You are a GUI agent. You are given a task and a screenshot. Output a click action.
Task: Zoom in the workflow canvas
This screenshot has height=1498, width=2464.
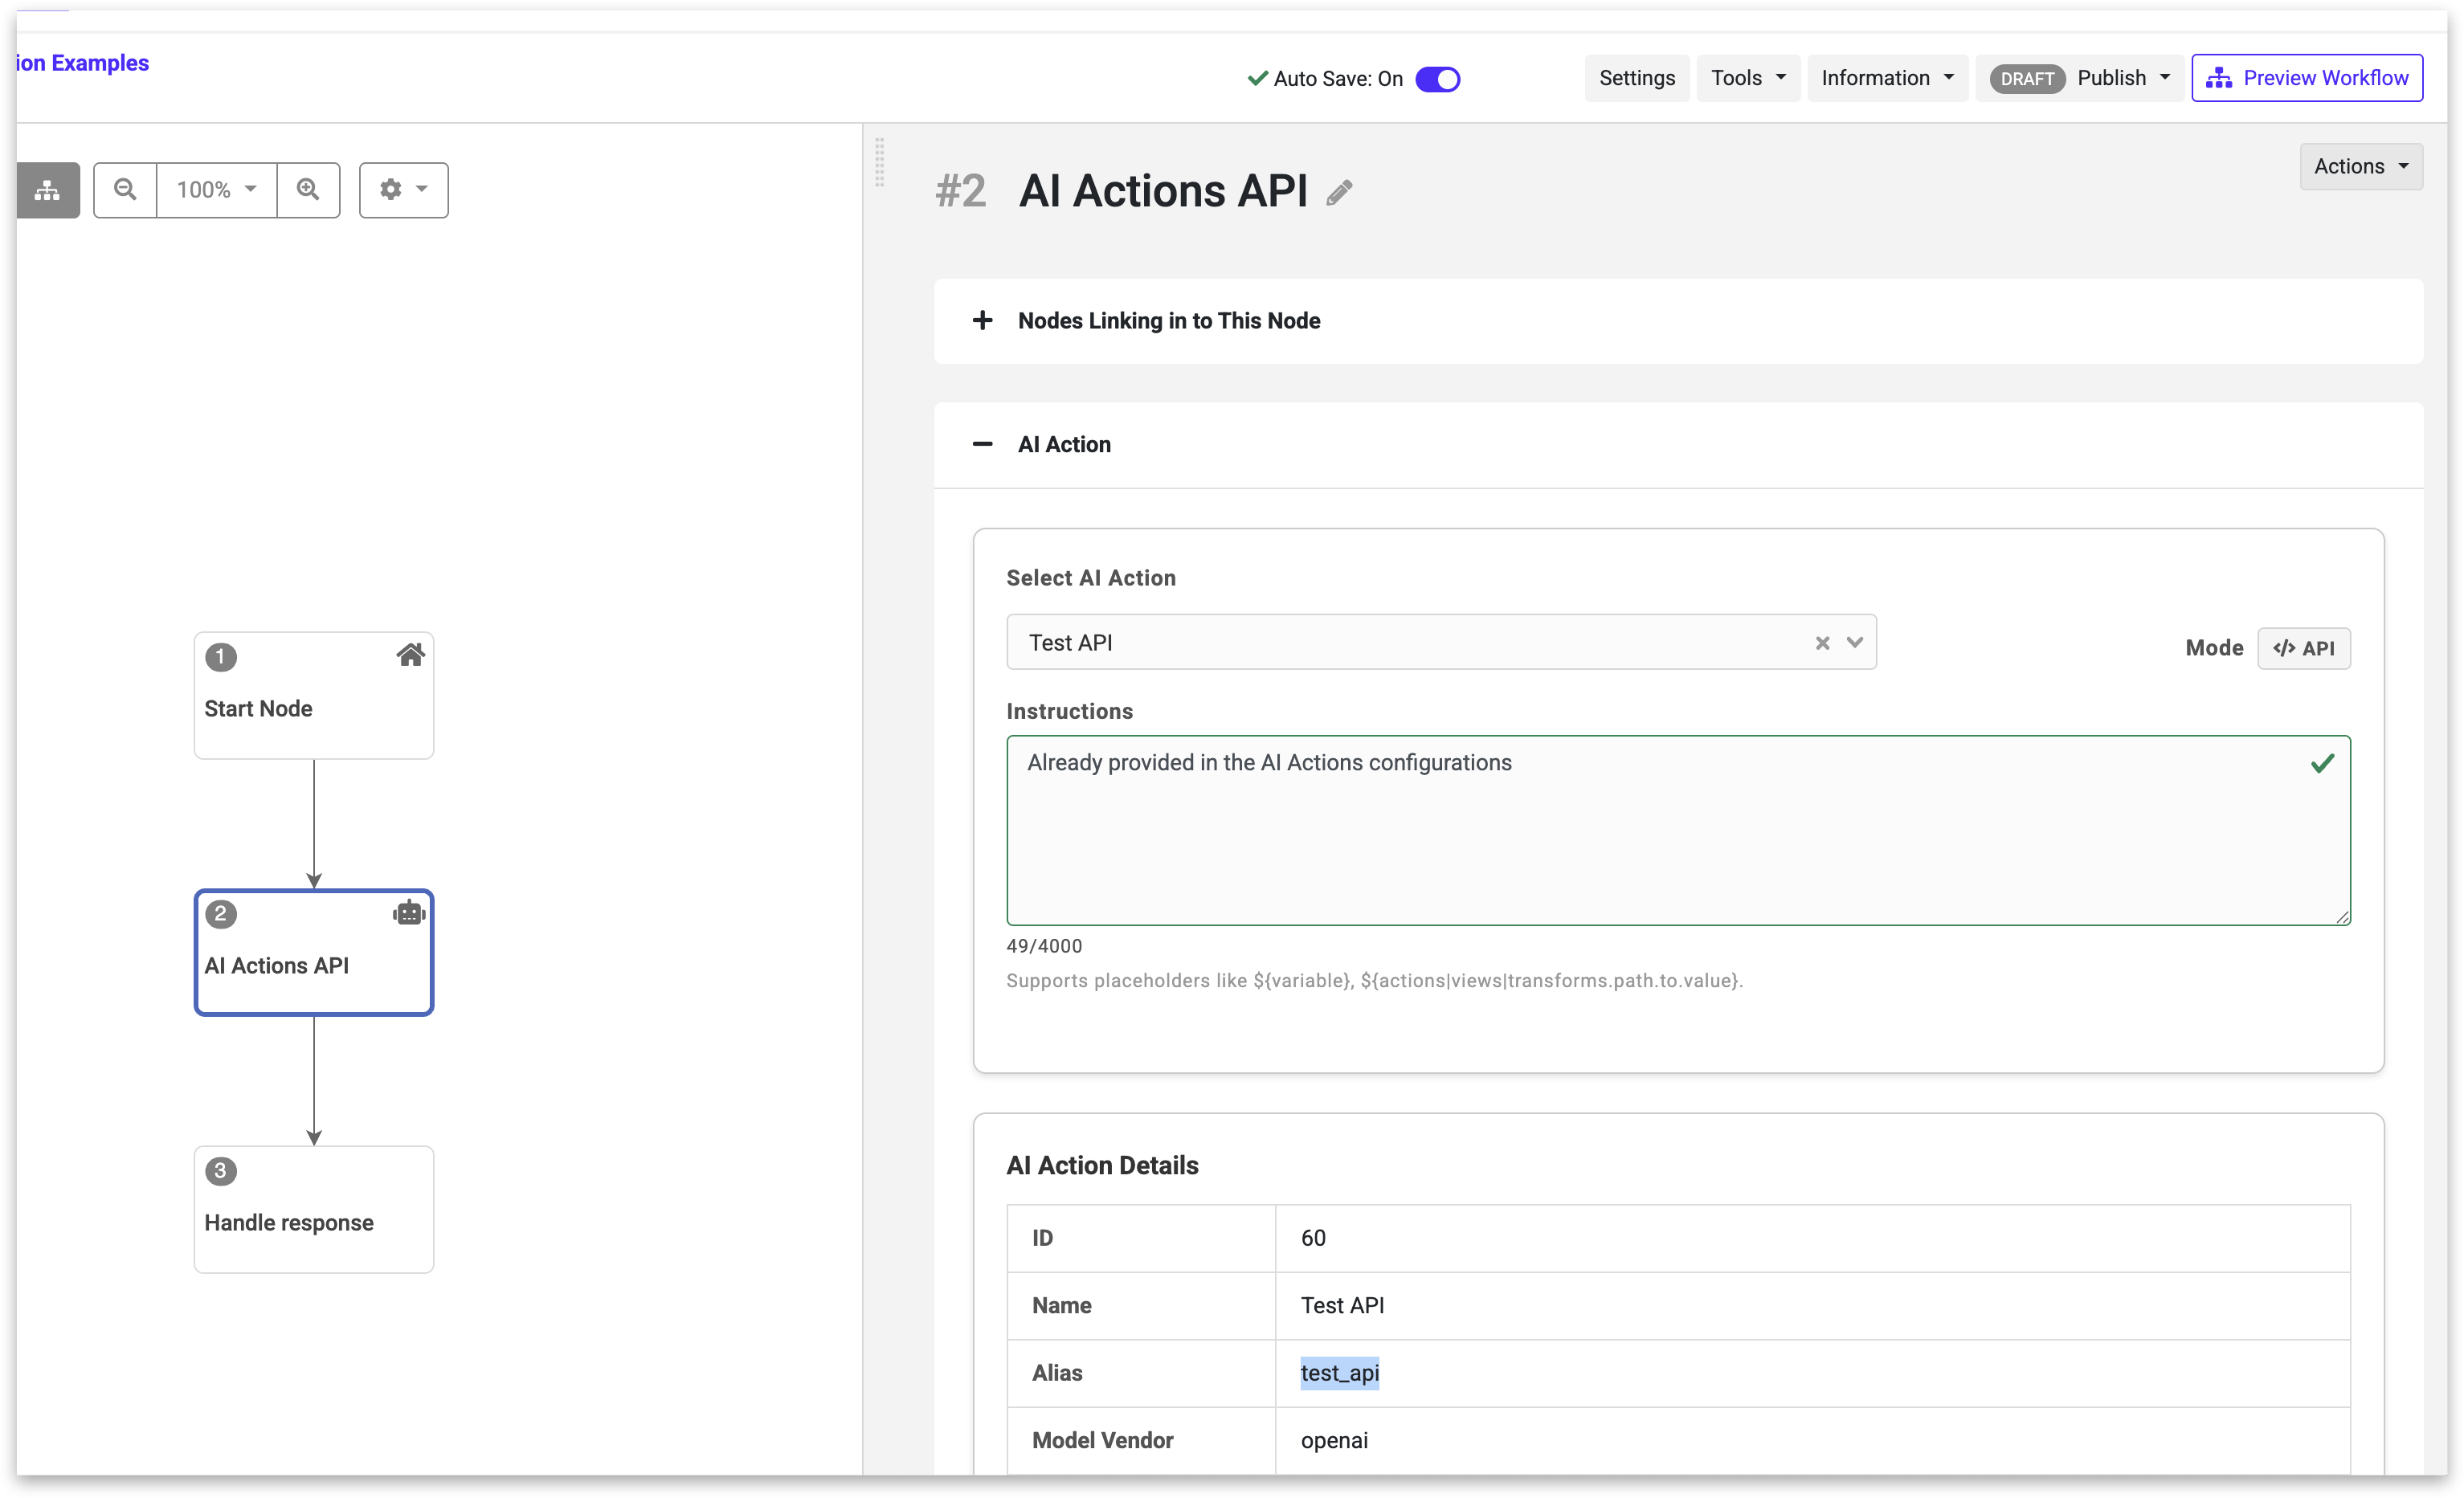click(x=308, y=190)
